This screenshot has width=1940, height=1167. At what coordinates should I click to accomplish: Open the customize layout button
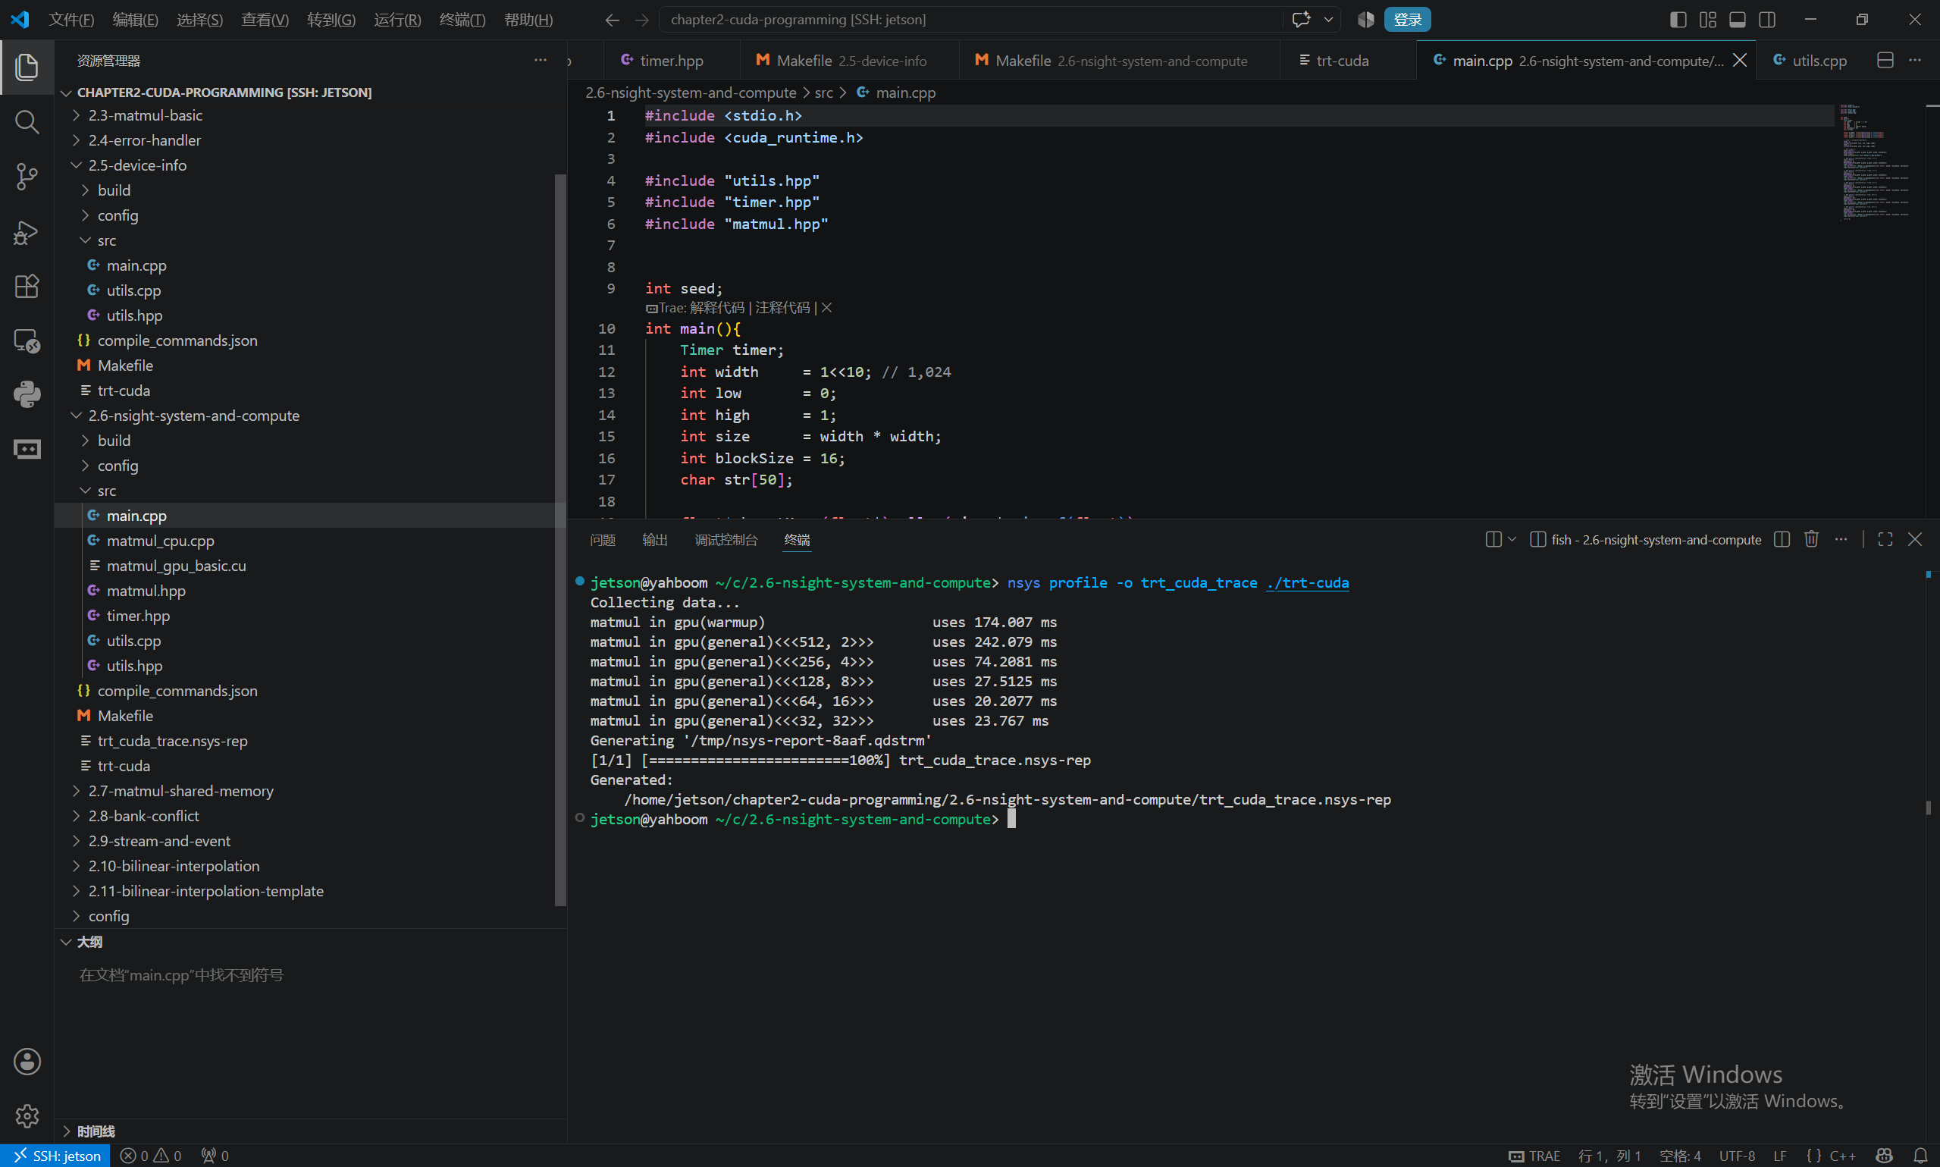click(x=1708, y=20)
